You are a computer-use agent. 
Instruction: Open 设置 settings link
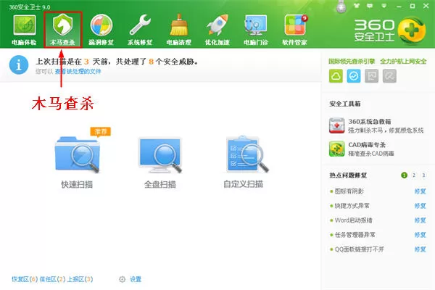[x=136, y=279]
